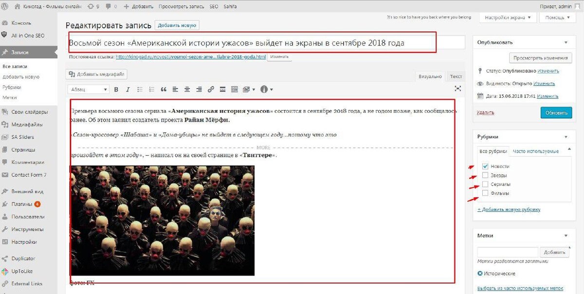Toggle italic formatting in the editor toolbar
Image resolution: width=584 pixels, height=294 pixels.
128,90
